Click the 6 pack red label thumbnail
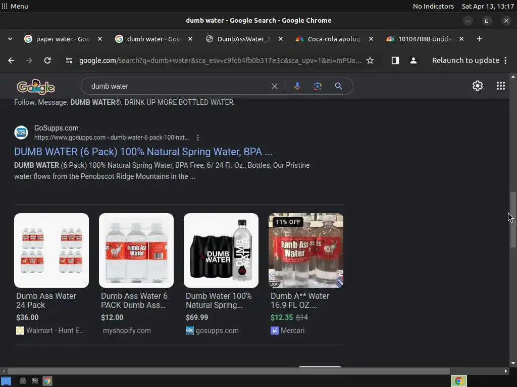Viewport: 517px width, 387px height. (x=136, y=250)
